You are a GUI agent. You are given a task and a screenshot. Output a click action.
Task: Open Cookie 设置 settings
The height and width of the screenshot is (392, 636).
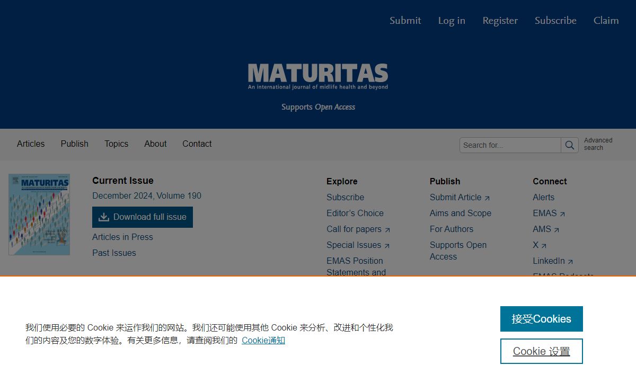click(x=541, y=351)
